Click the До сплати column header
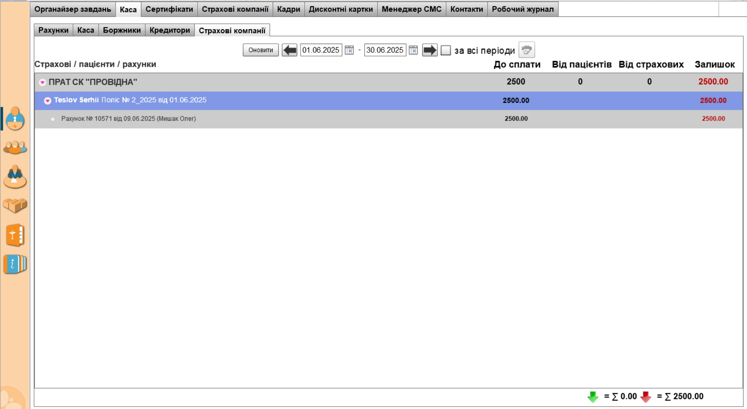 click(517, 64)
